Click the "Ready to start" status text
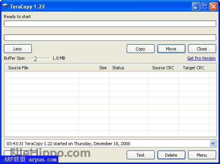Screen dimensions: 220x164 pyautogui.click(x=17, y=17)
